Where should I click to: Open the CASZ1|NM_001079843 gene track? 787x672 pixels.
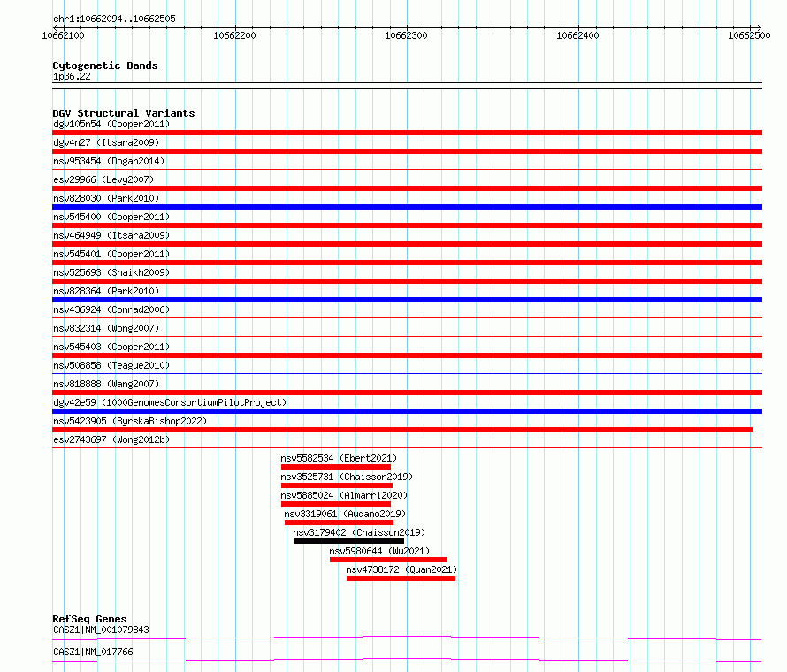[101, 630]
